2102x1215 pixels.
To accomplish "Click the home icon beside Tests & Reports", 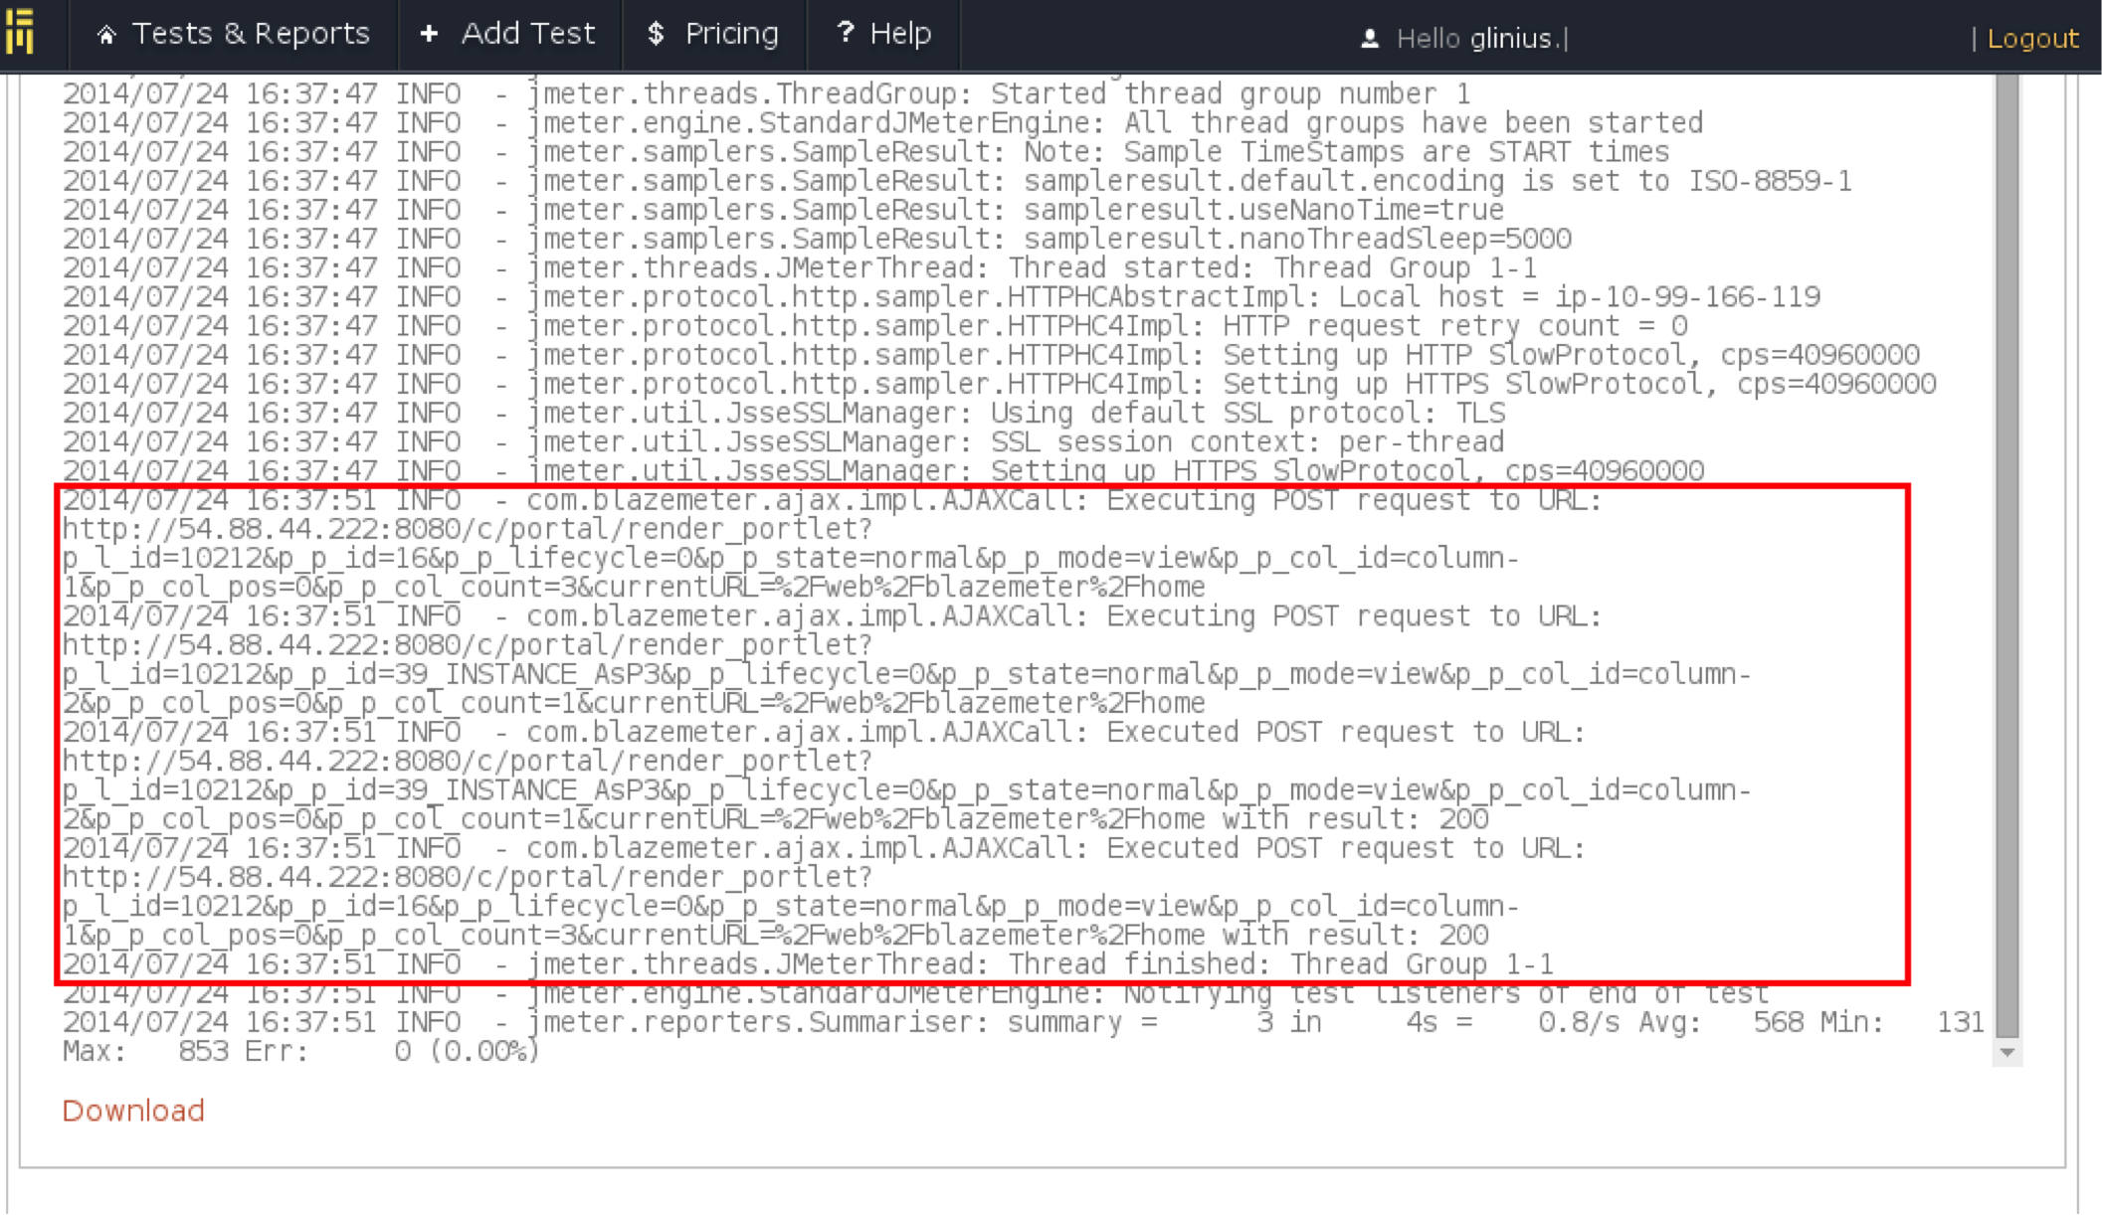I will coord(106,36).
